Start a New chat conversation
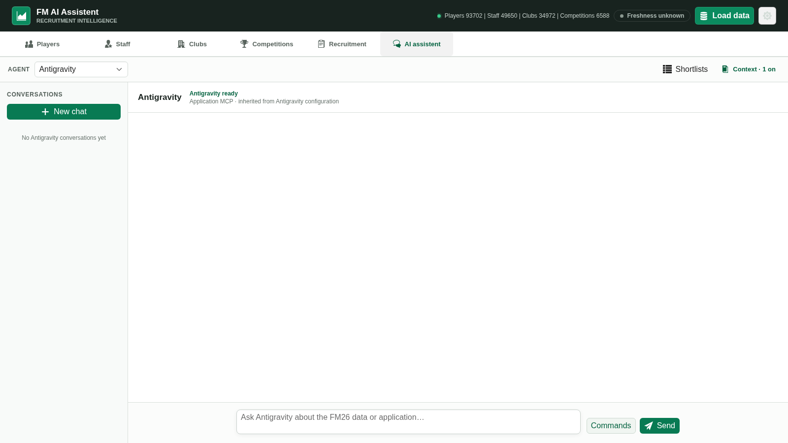The height and width of the screenshot is (443, 788). point(64,112)
